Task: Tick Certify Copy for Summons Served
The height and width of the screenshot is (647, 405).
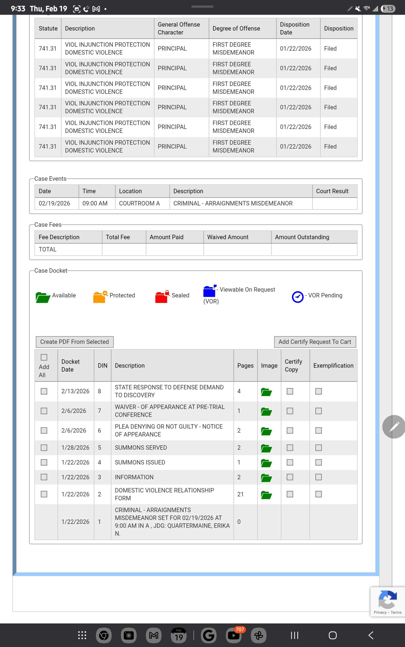Action: tap(290, 448)
